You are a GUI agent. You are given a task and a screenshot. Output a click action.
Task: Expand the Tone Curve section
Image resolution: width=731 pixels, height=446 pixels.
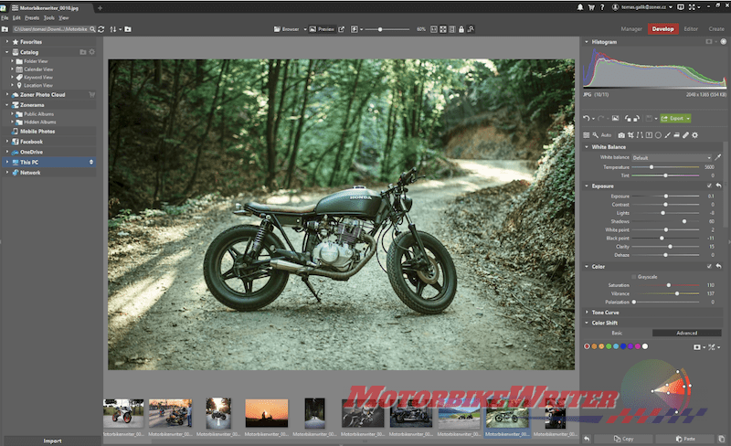pos(607,312)
